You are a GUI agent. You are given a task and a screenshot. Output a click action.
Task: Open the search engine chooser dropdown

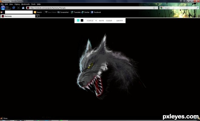click(163, 8)
